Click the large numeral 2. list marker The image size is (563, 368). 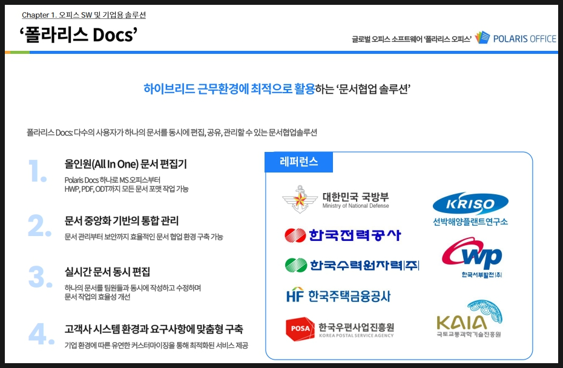(40, 226)
